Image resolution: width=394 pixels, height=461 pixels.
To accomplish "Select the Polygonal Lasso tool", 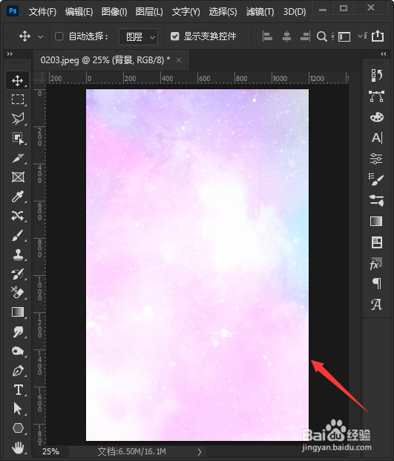I will [x=18, y=119].
